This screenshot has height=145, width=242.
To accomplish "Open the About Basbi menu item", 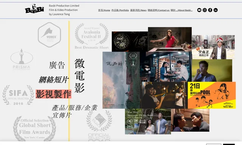I will (x=181, y=10).
